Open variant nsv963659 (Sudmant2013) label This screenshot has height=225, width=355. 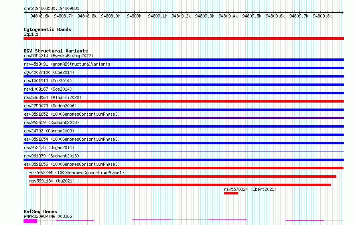(x=51, y=122)
